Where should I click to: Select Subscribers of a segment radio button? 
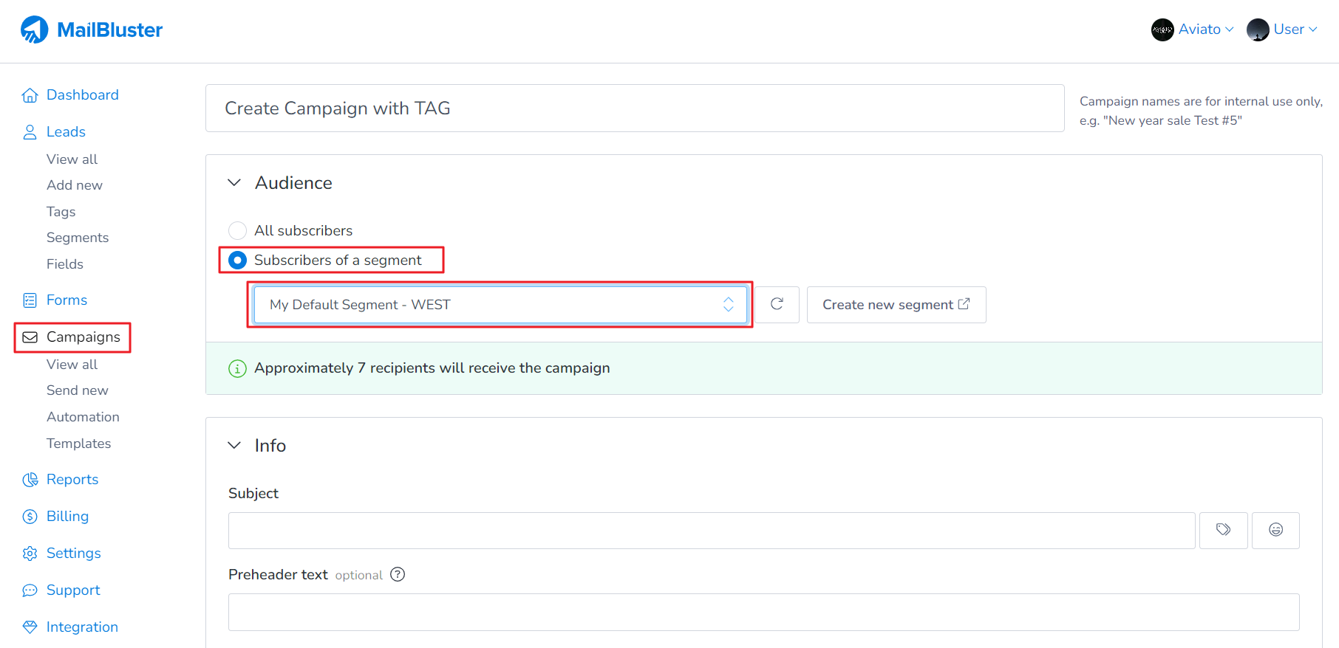[x=237, y=260]
